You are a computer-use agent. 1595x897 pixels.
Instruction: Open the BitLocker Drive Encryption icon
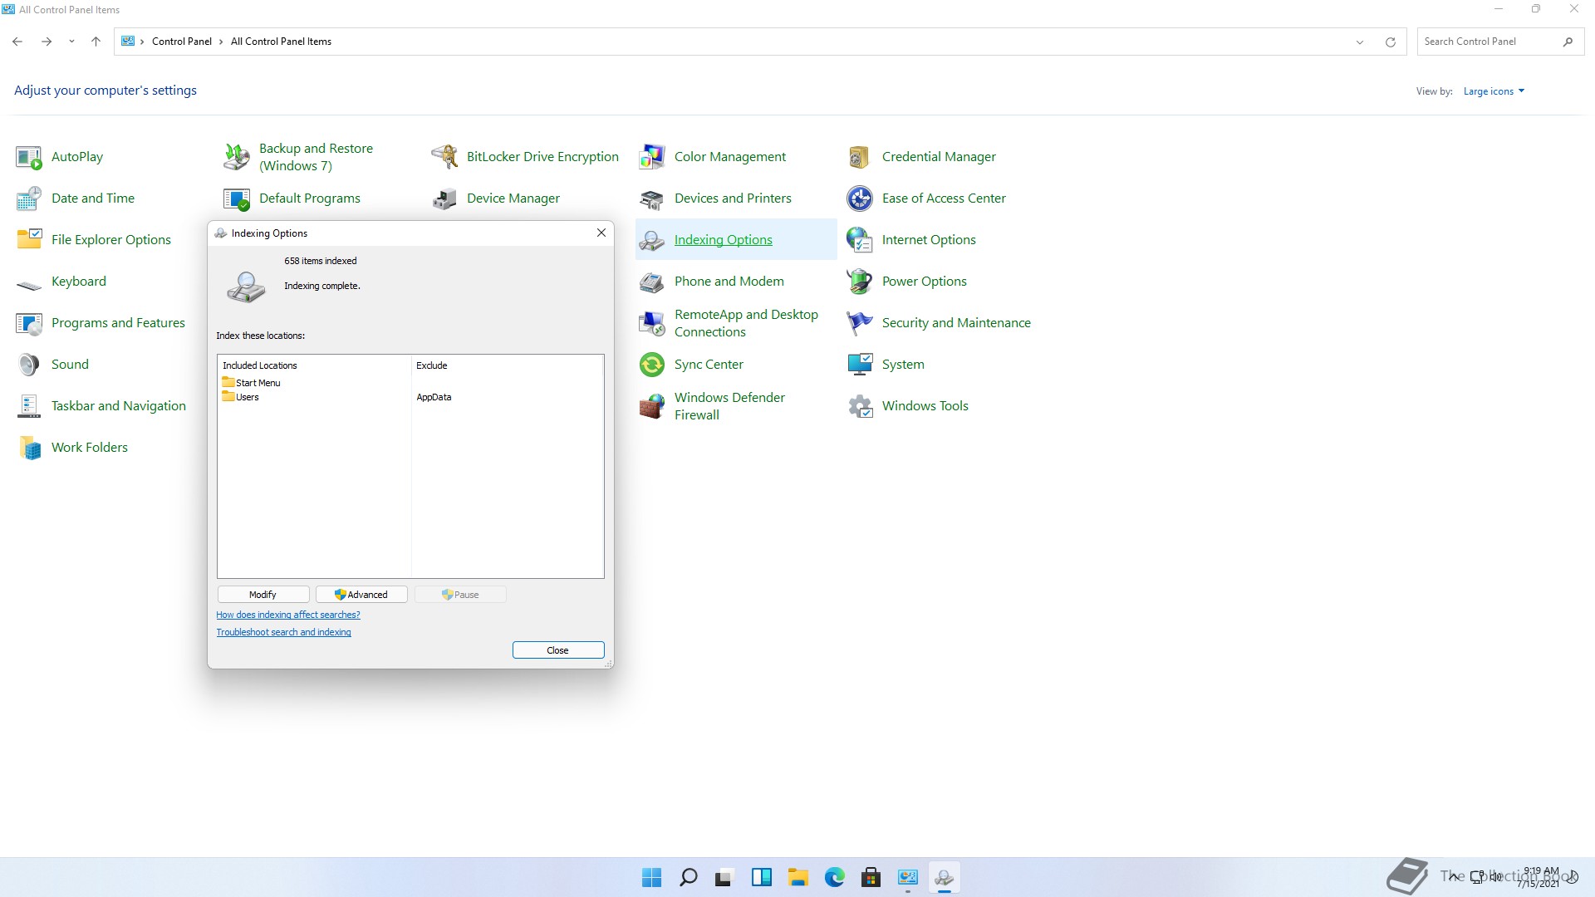click(444, 156)
